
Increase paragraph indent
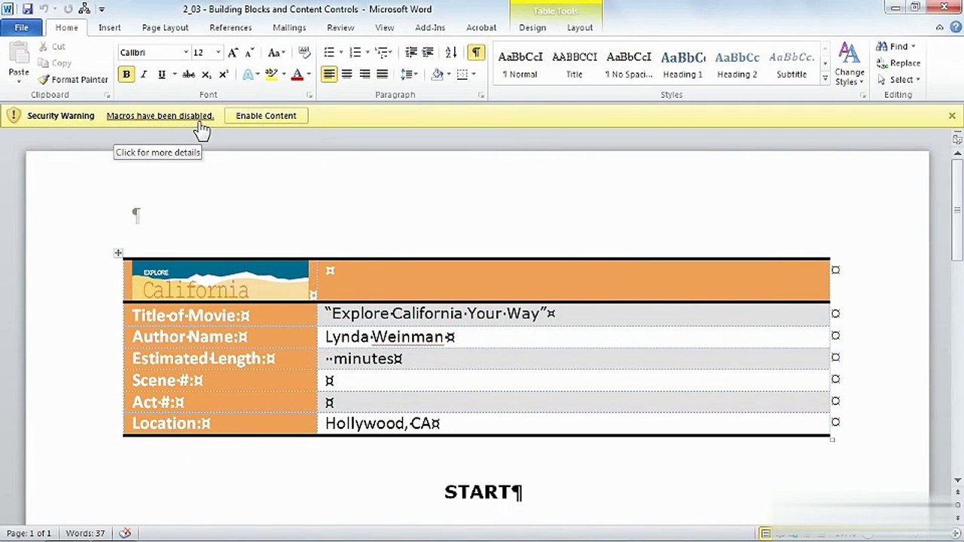(428, 53)
